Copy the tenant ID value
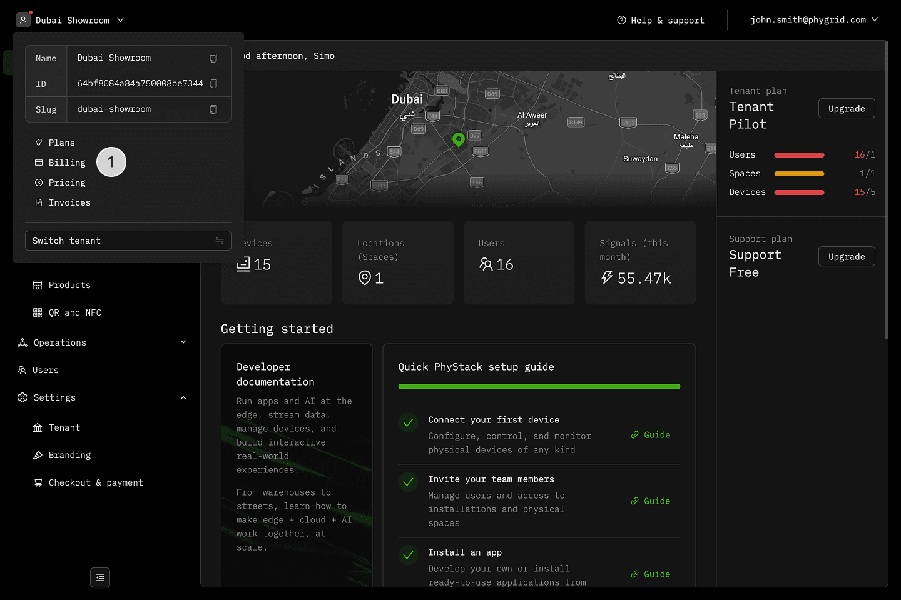 pos(213,84)
